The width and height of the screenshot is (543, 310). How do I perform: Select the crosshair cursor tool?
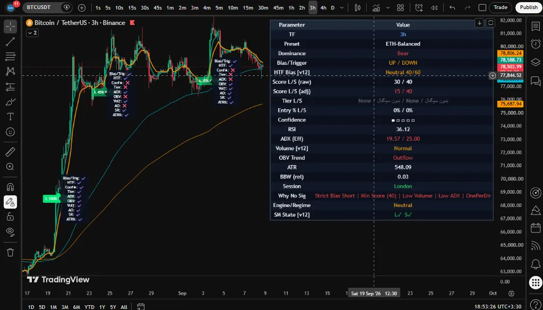coord(11,27)
